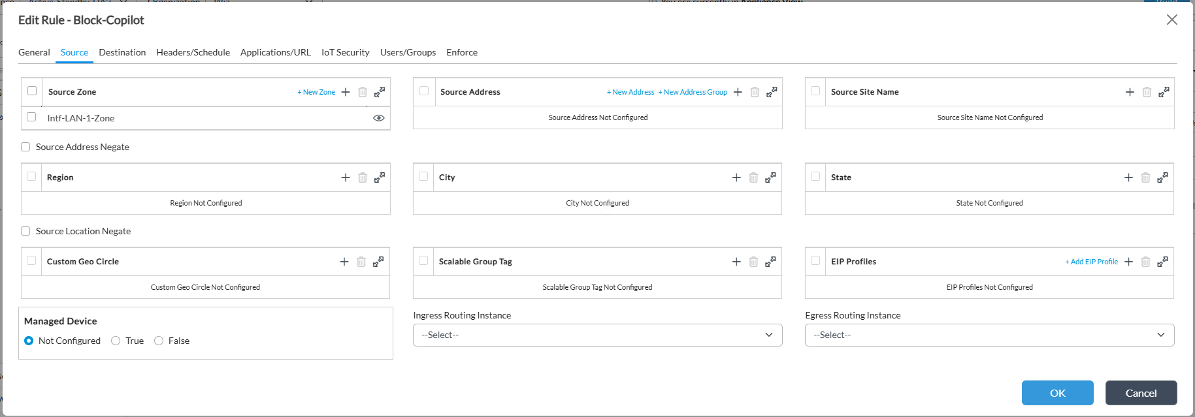
Task: Click Scalable Group Tag trash icon
Action: [x=753, y=262]
